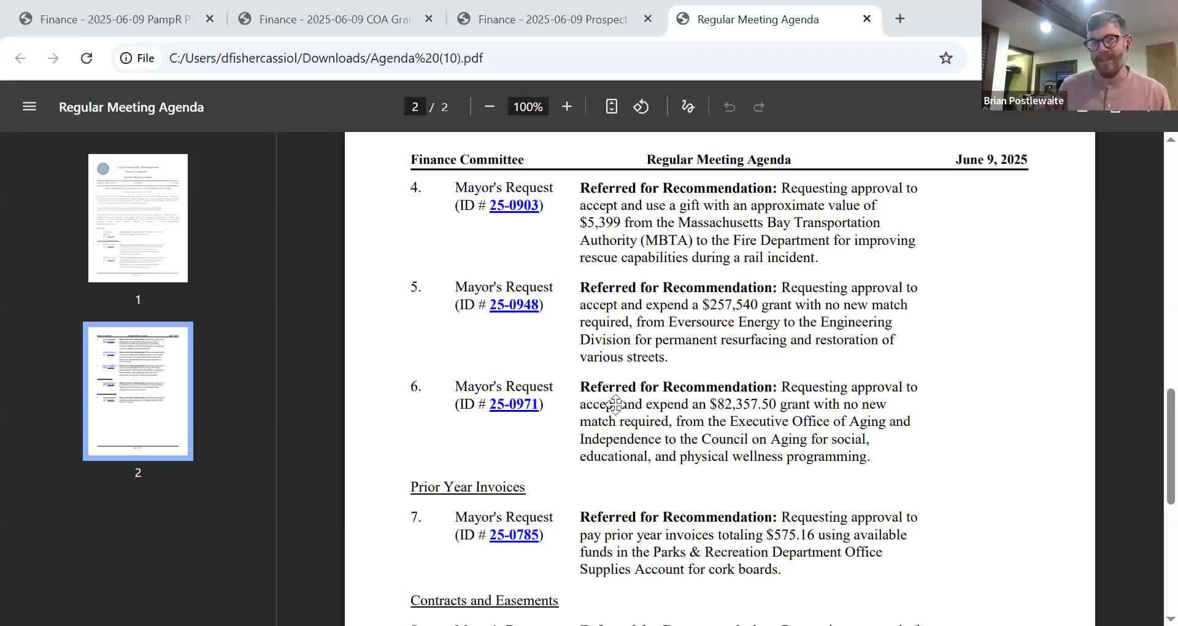Click the vertical scrollbar down arrow
Viewport: 1178px width, 626px height.
[x=1171, y=619]
